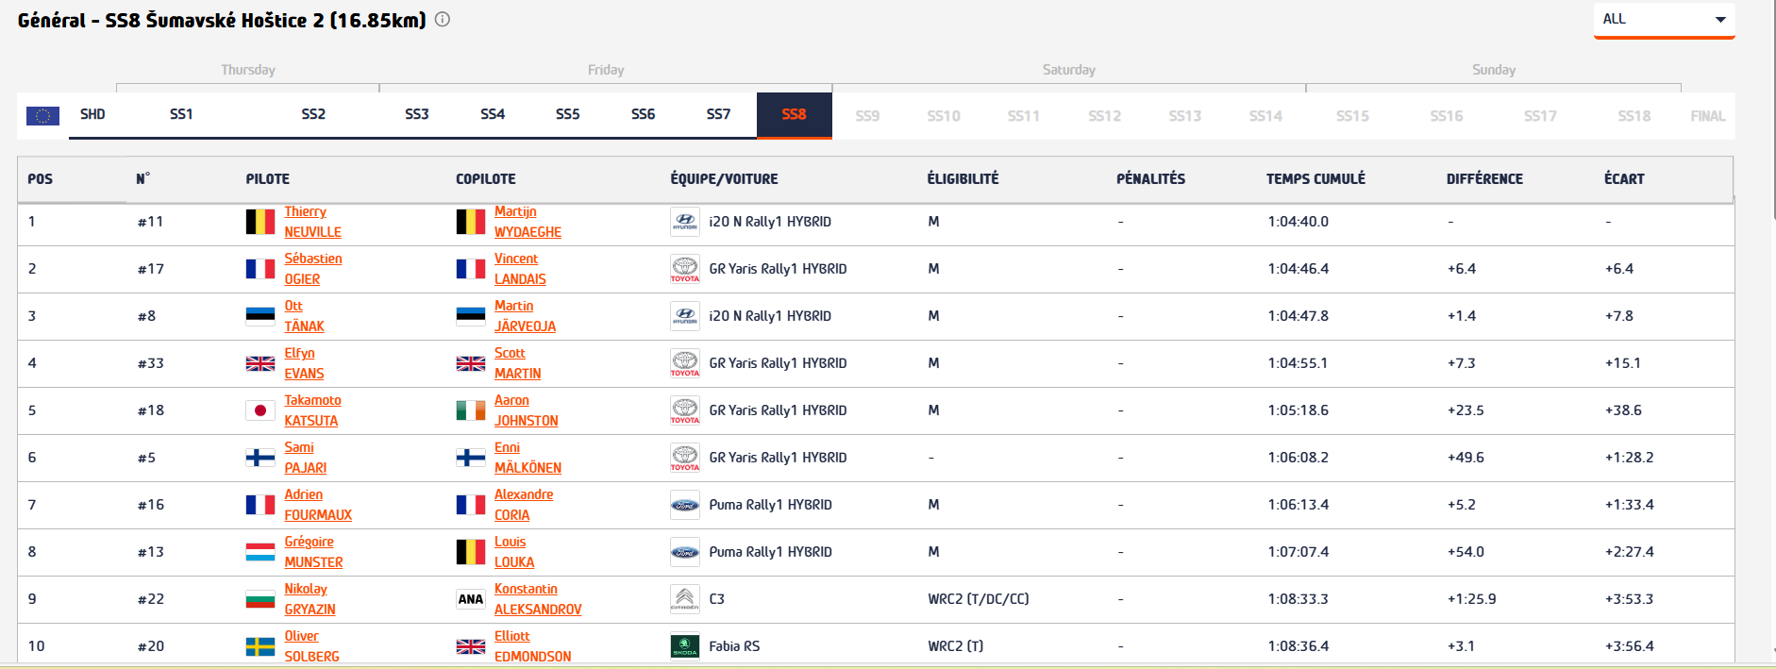Viewport: 1776px width, 669px height.
Task: Click the Finnish flag beside Sami Pajari
Action: coord(260,458)
